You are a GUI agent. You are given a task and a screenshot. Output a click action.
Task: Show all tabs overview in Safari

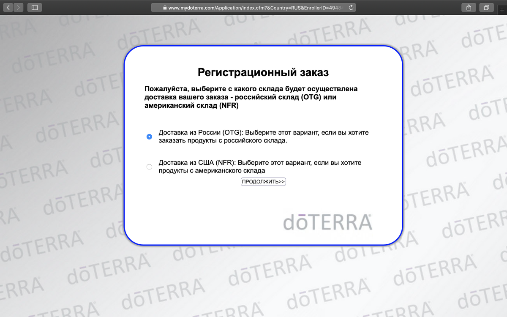pyautogui.click(x=486, y=7)
